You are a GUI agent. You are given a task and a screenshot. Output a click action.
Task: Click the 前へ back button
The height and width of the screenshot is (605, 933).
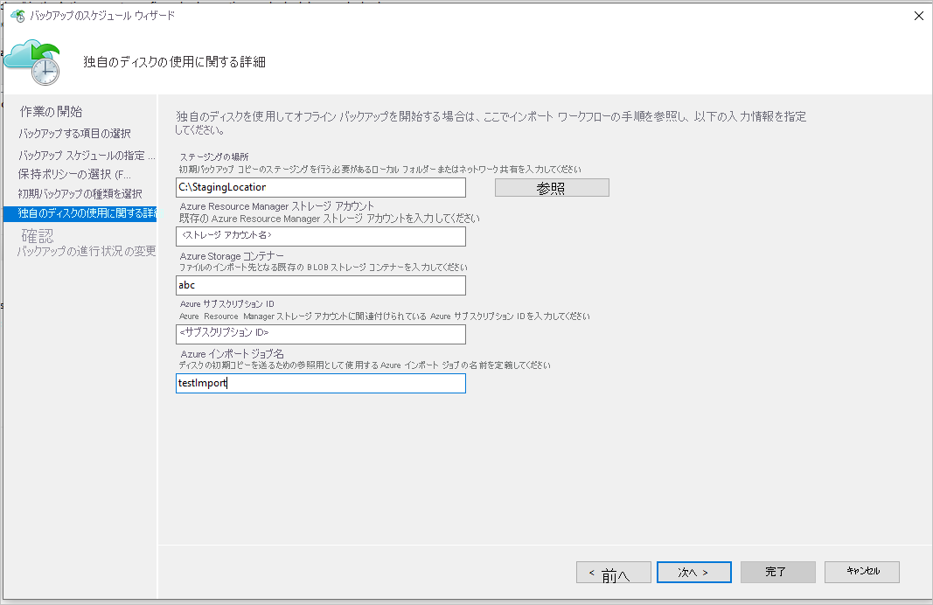pyautogui.click(x=614, y=573)
